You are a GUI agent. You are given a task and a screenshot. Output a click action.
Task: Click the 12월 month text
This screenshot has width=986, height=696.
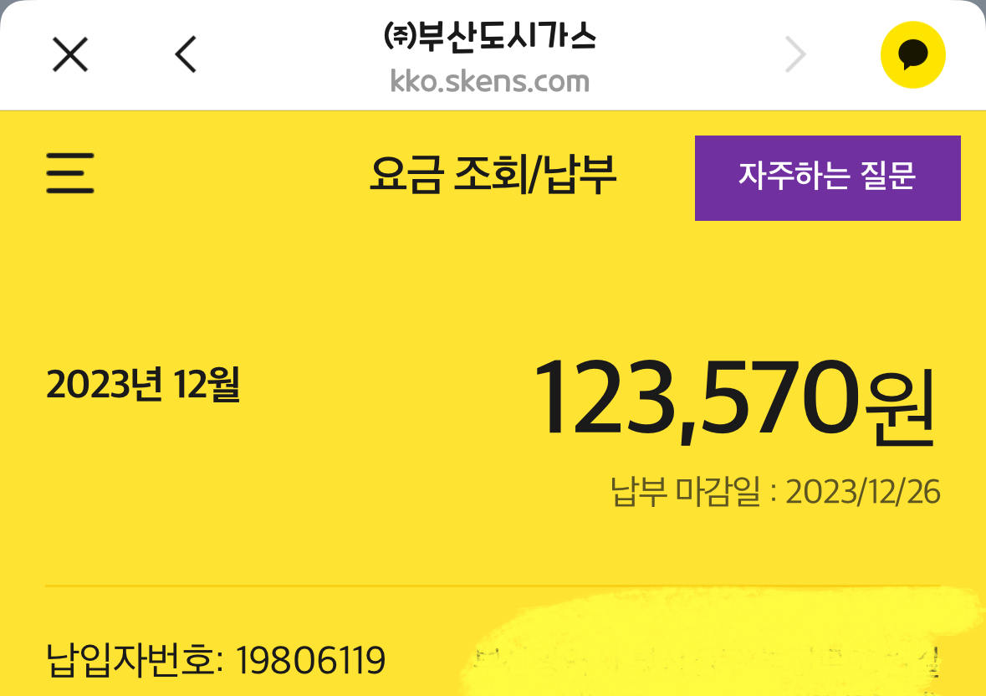click(207, 385)
